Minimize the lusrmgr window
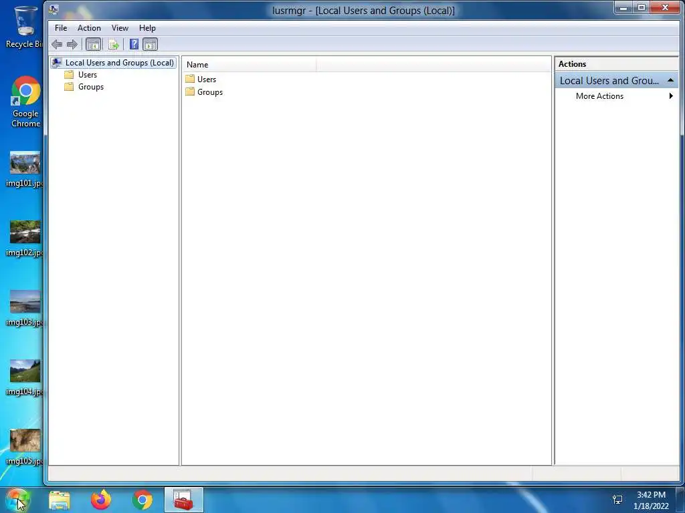Screen dimensions: 685x513 coord(623,7)
